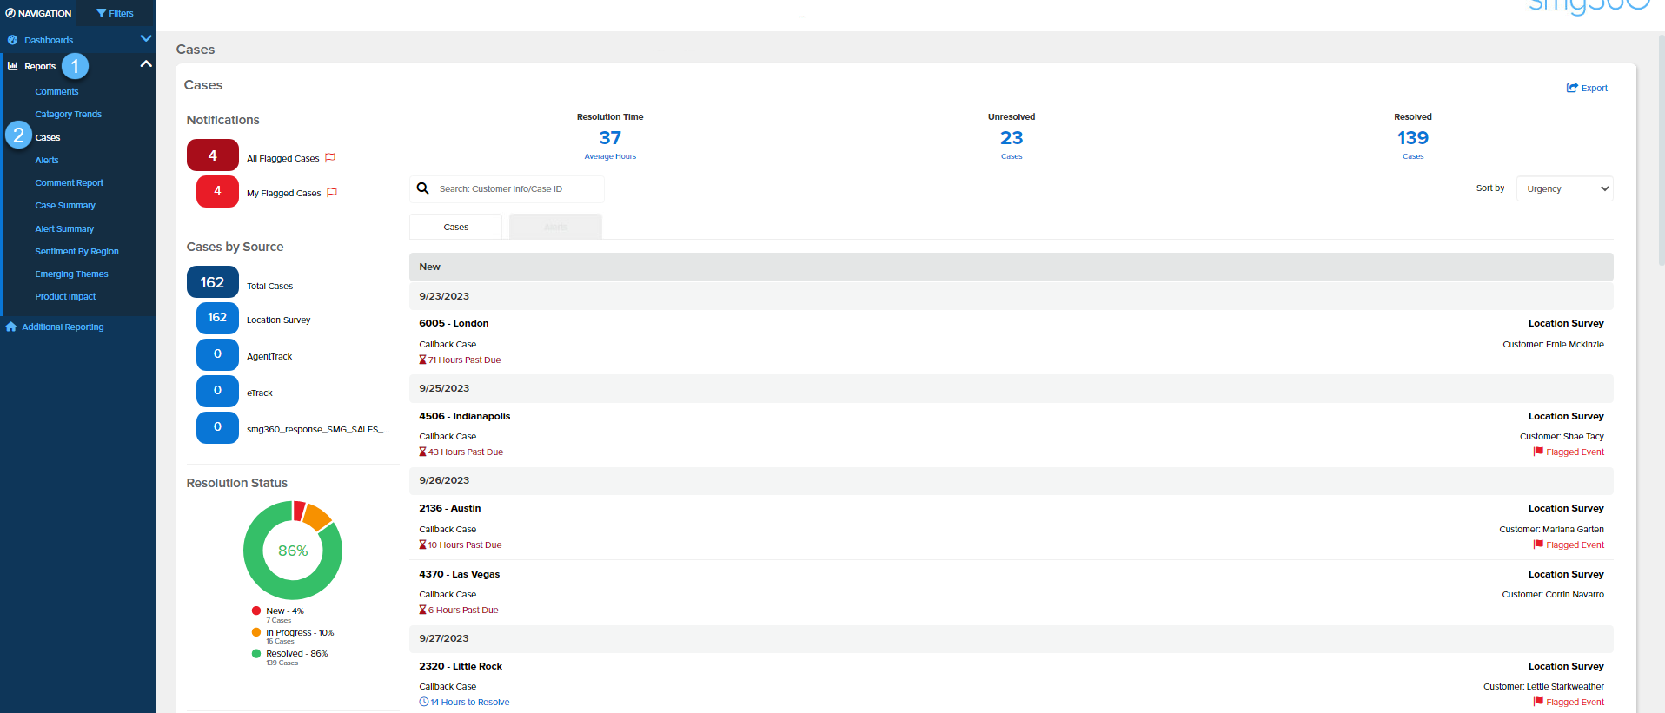
Task: Switch to the Cases tab
Action: pyautogui.click(x=455, y=227)
